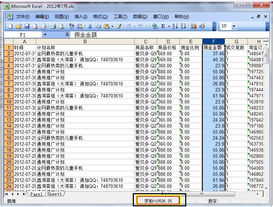Open the font size 10 dropdown
This screenshot has height=207, width=273.
click(x=234, y=26)
